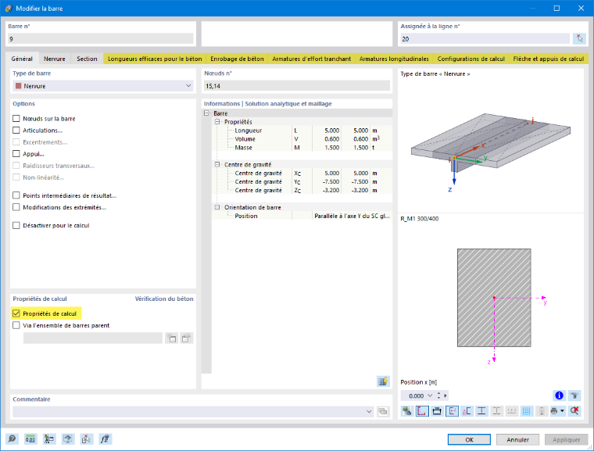Screen dimensions: 594x451
Task: Switch to the Général tab
Action: tap(22, 59)
